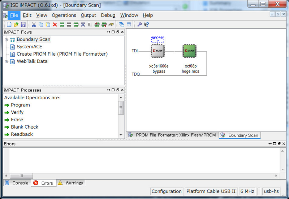Open the View menu
This screenshot has width=289, height=199.
click(42, 15)
